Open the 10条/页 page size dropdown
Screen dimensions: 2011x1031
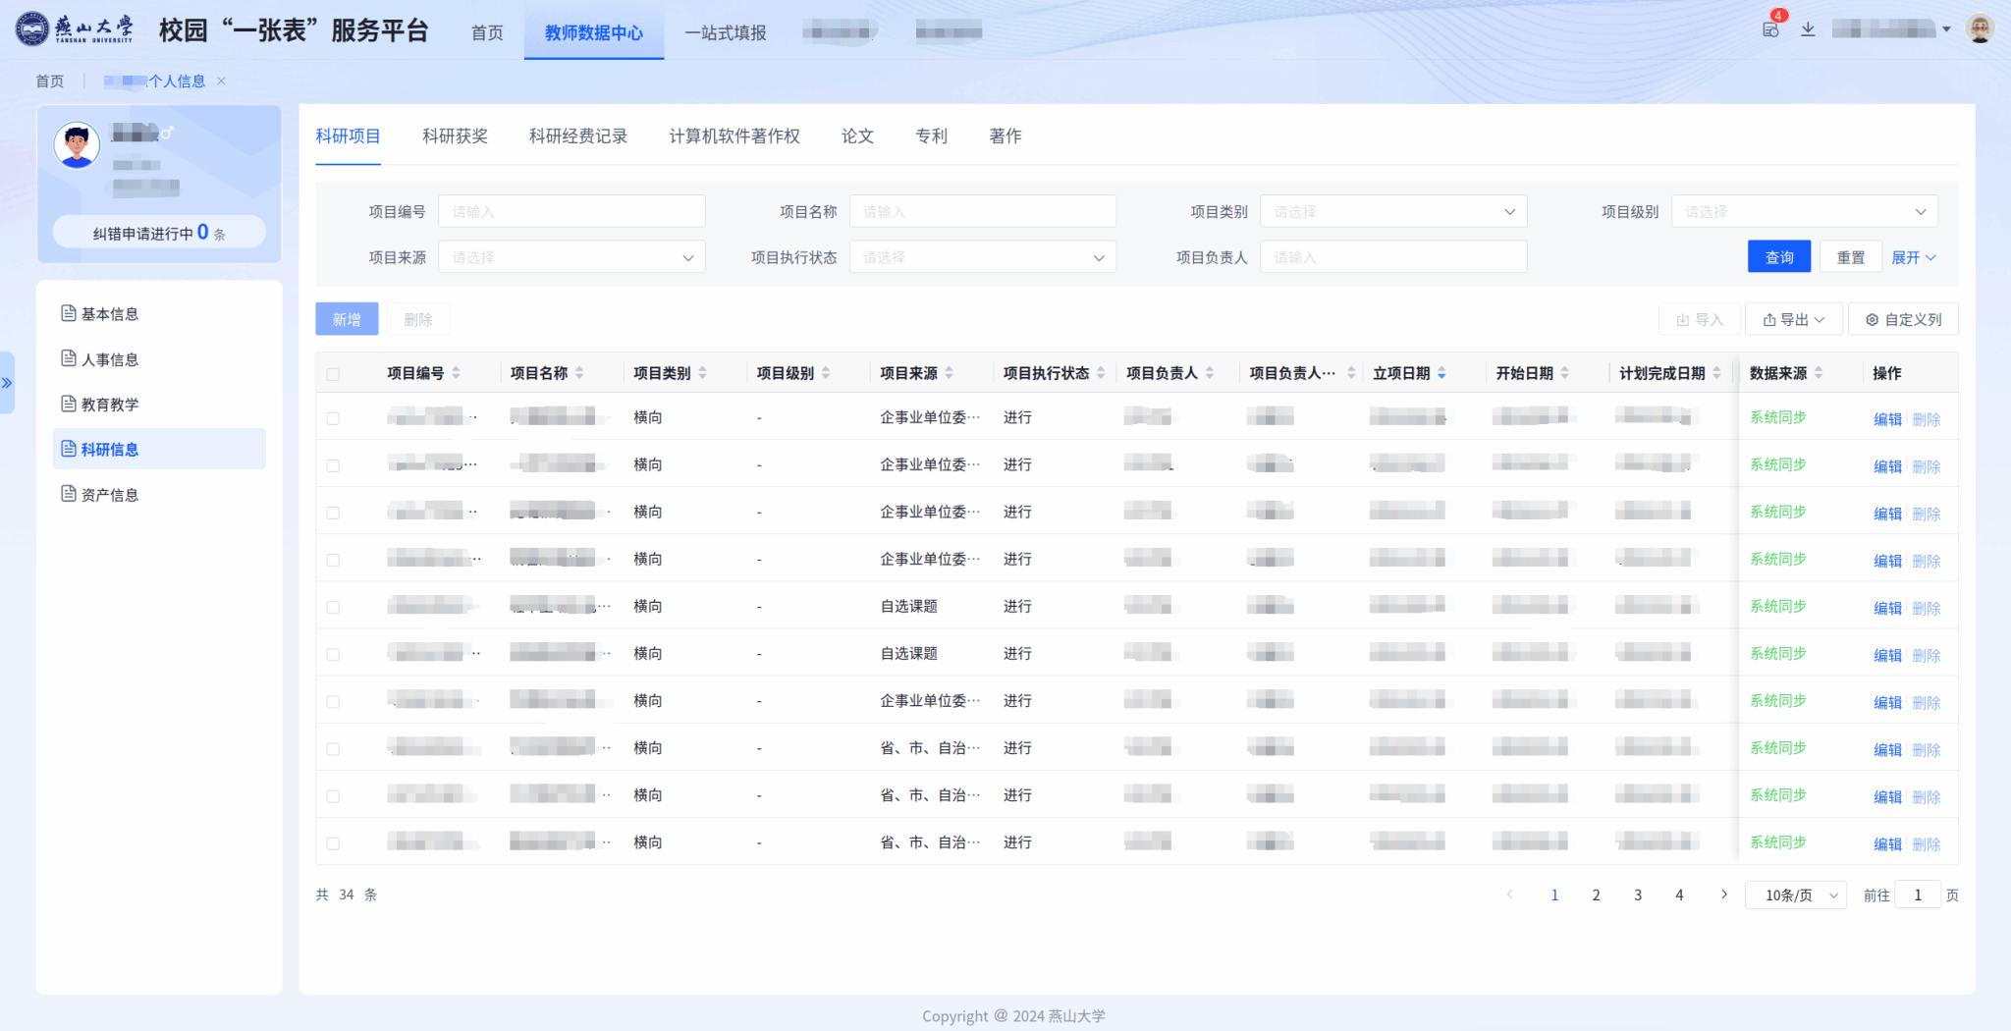pyautogui.click(x=1795, y=895)
